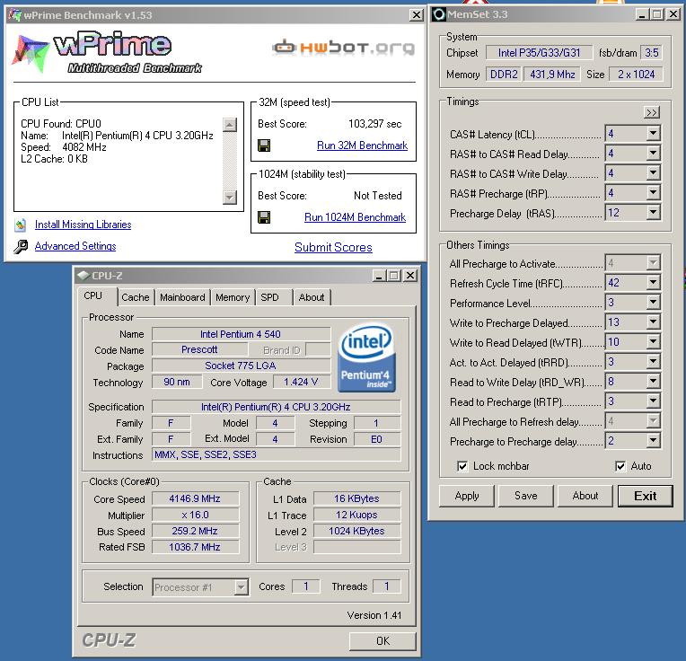
Task: Click the Bus Speed 259.2 MHz value
Action: 195,531
